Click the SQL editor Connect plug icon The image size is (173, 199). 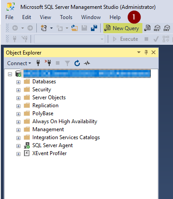pyautogui.click(x=15, y=39)
